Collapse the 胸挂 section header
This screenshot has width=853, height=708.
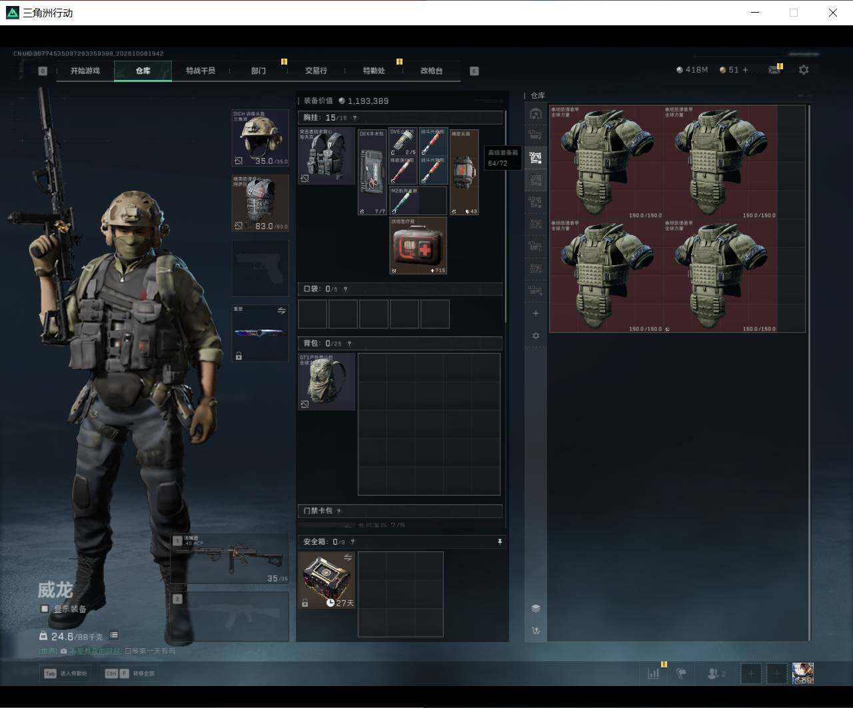(400, 118)
